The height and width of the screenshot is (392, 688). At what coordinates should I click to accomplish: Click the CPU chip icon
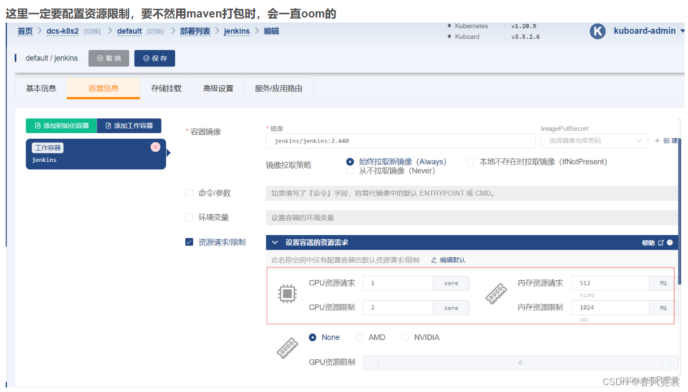point(287,293)
